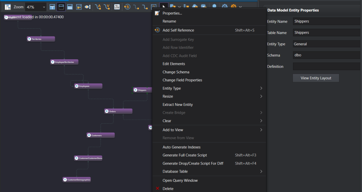Click the orange gear icon in toolbar

(233, 7)
